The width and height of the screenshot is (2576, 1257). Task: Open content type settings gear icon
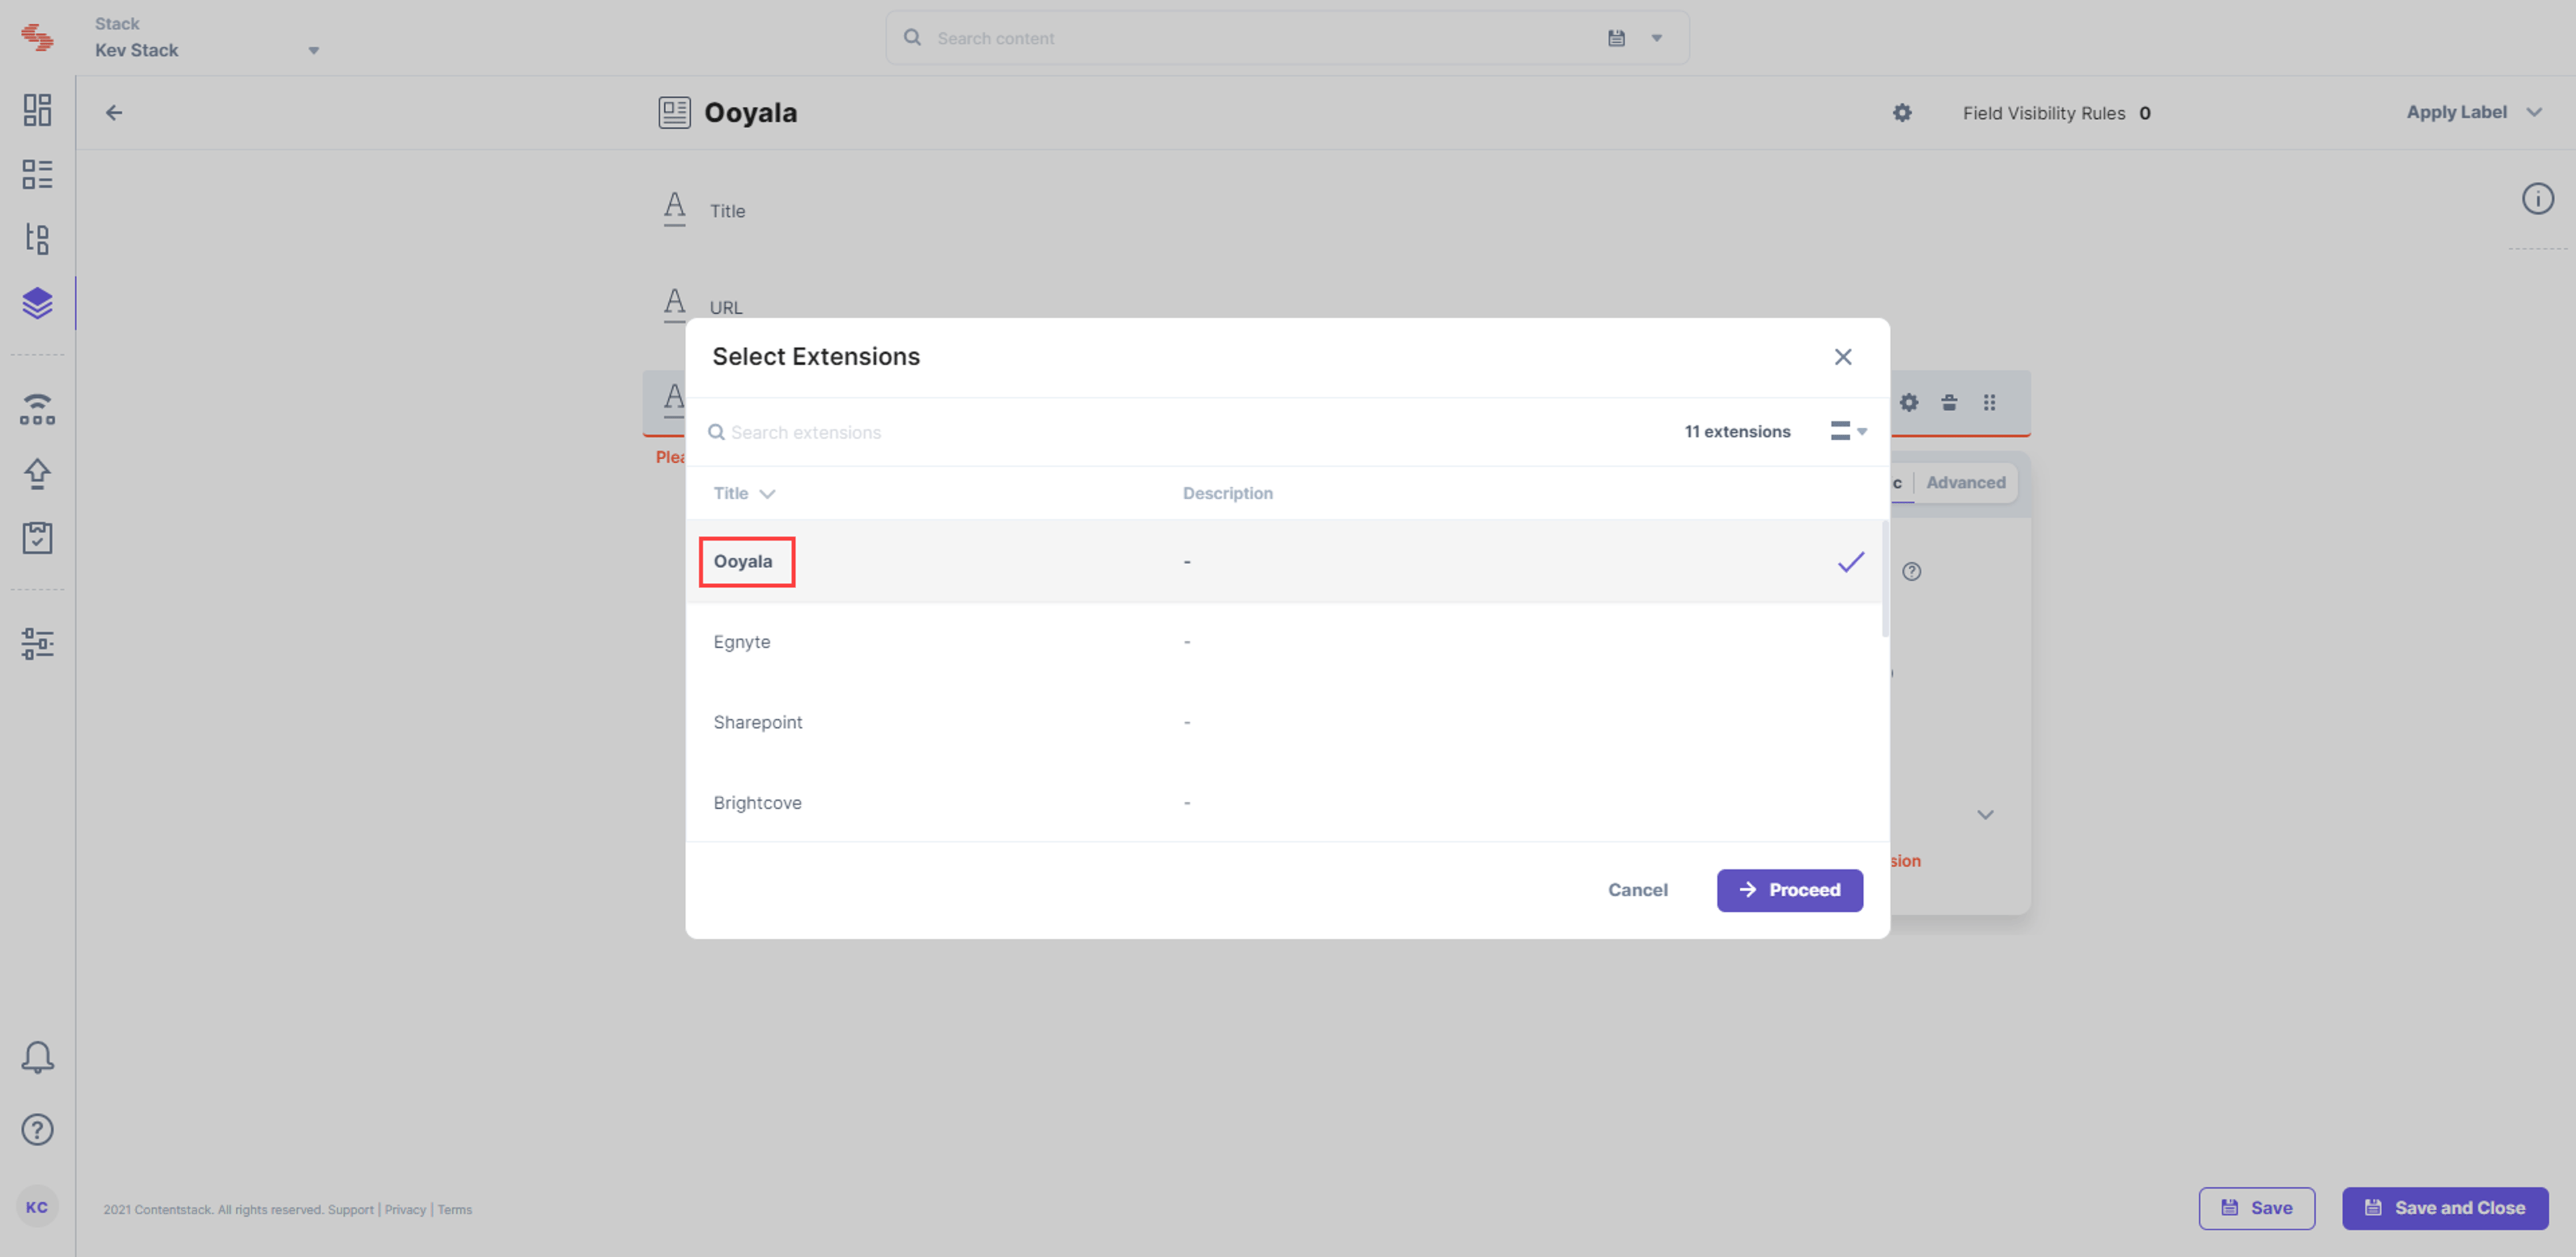click(1902, 113)
